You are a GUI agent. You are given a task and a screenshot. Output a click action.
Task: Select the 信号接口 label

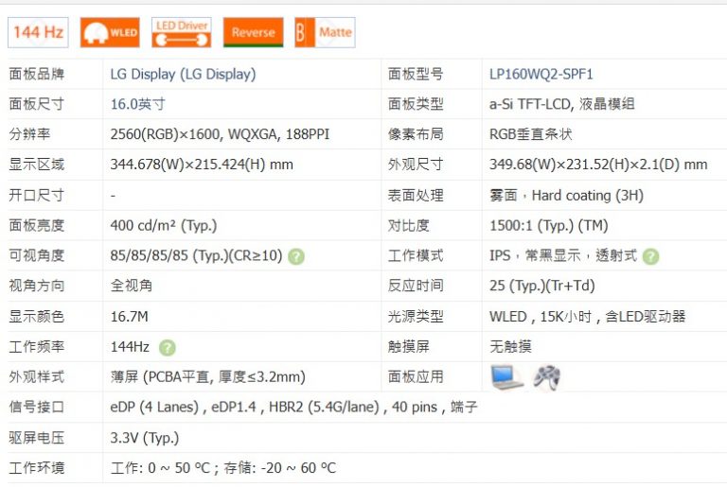point(37,408)
